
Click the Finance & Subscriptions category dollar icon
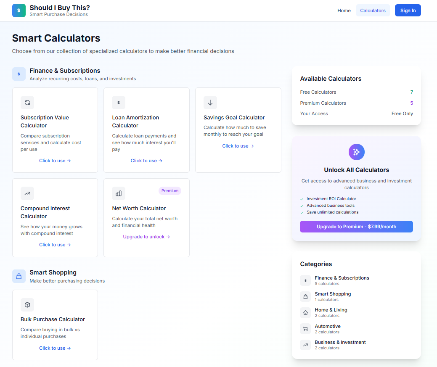click(x=305, y=281)
